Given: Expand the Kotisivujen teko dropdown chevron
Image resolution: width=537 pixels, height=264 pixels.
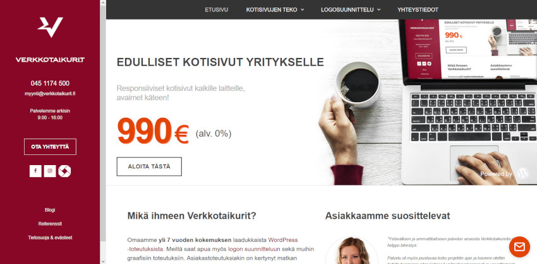Looking at the screenshot, I should pos(303,10).
